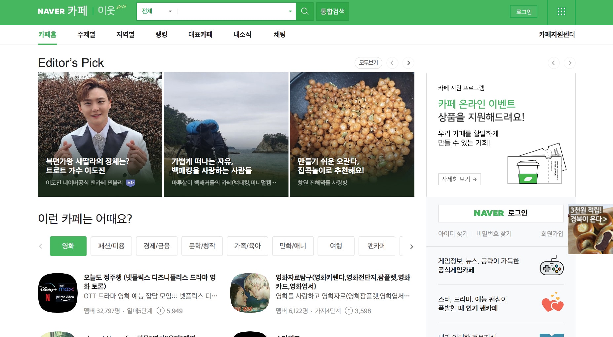The height and width of the screenshot is (337, 613).
Task: Open the 백패킹 pick card
Action: [226, 134]
